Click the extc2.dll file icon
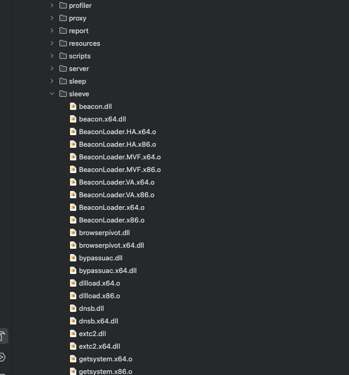Screen dimensions: 349x375 point(73,333)
